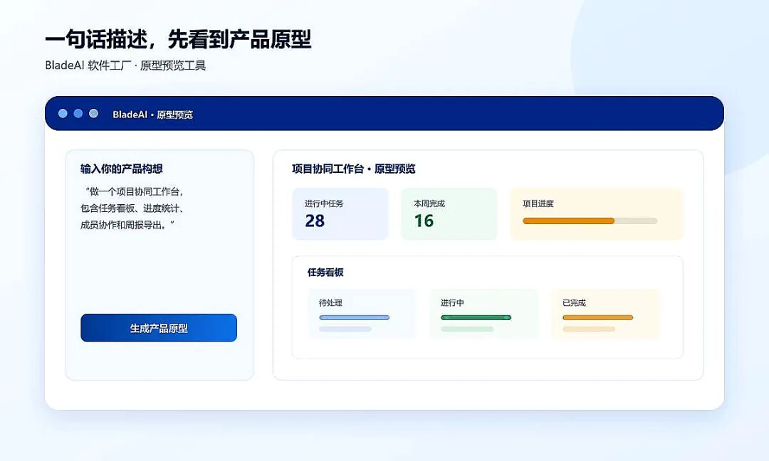Screen dimensions: 769x461
Task: Click the green bar under 进行中
Action: 476,317
